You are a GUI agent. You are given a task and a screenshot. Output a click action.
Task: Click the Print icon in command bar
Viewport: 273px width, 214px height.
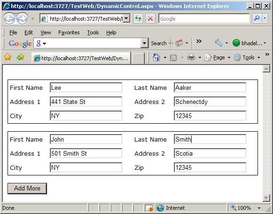[x=191, y=57]
